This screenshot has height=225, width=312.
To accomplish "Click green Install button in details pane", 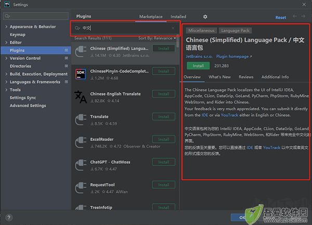I will coord(198,66).
